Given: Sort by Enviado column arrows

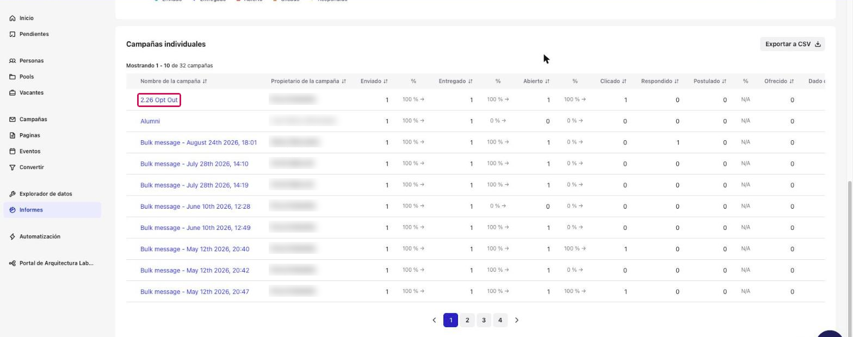Looking at the screenshot, I should point(385,82).
